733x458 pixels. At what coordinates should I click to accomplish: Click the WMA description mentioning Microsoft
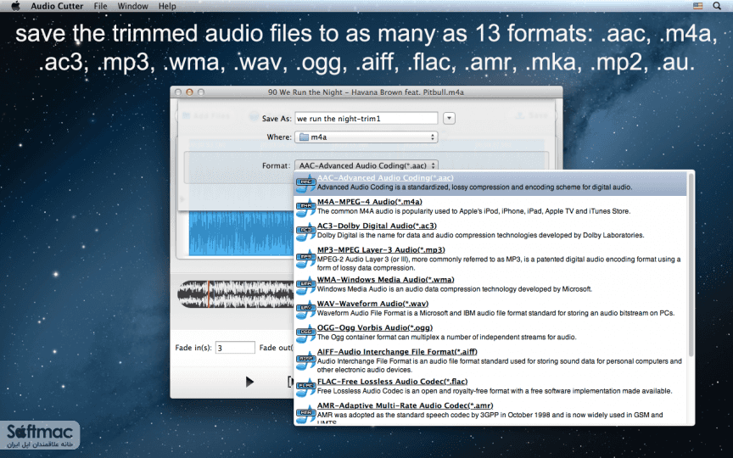pyautogui.click(x=455, y=289)
